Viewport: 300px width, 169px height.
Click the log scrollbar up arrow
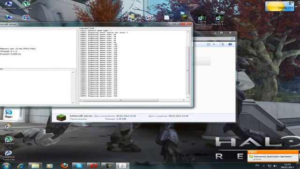(188, 32)
